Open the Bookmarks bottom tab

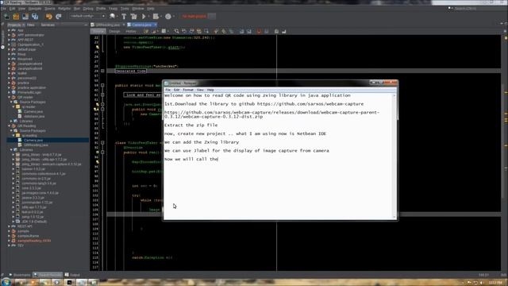(20, 275)
